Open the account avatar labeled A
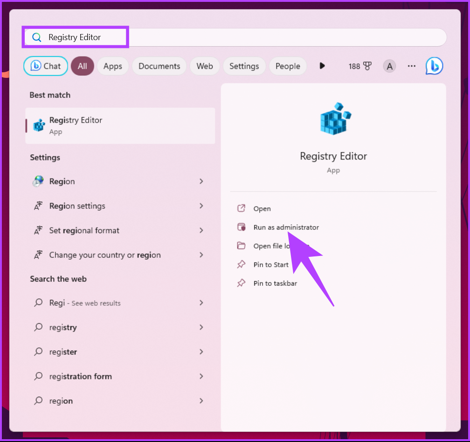The width and height of the screenshot is (470, 442). pos(389,66)
